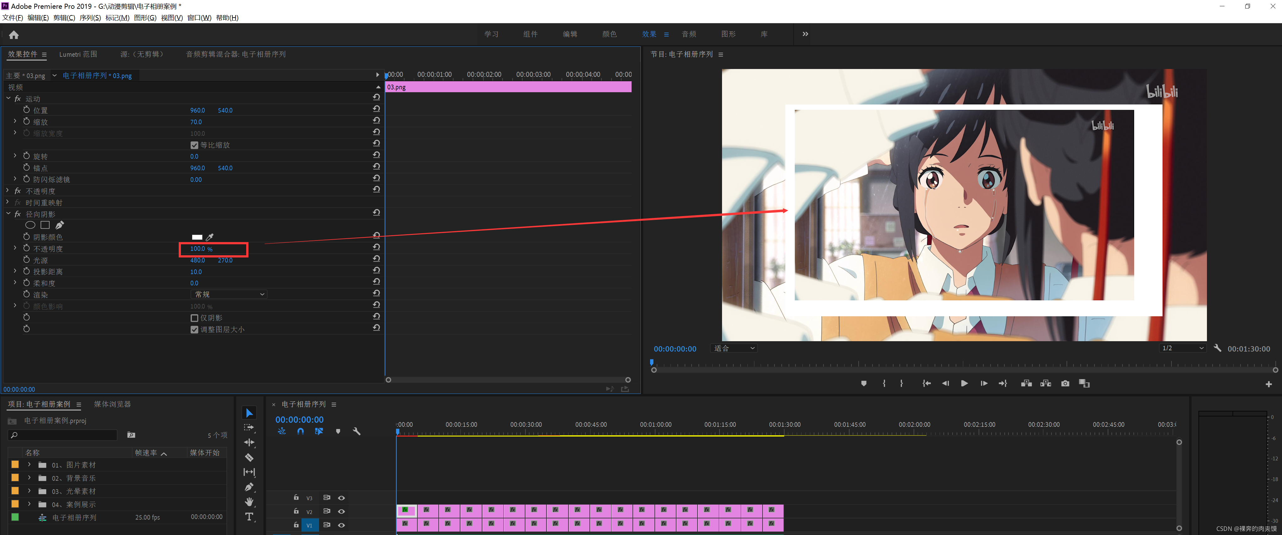Expand 03、光晕素材 bin
The width and height of the screenshot is (1282, 535).
pyautogui.click(x=29, y=491)
